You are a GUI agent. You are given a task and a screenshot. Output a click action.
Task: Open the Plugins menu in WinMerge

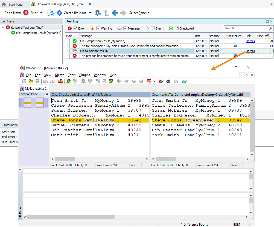(x=84, y=75)
